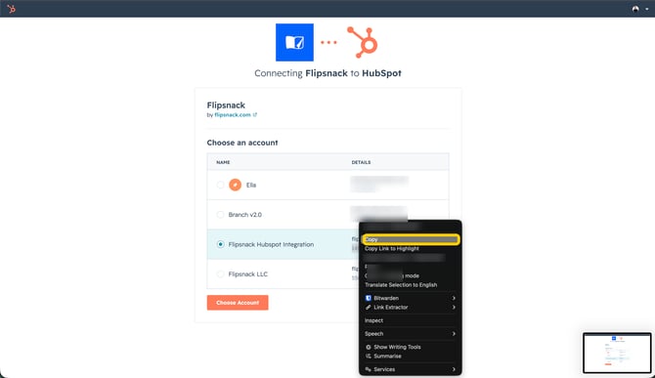
Task: Expand the Link Extractor submenu arrow
Action: tap(454, 307)
